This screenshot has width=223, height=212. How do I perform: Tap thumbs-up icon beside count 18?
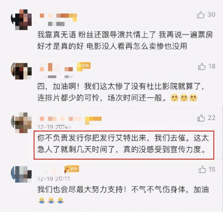pos(202,66)
